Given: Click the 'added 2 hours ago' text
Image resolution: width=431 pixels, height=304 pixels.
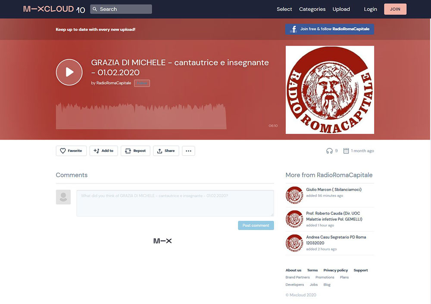Looking at the screenshot, I should pos(322,249).
